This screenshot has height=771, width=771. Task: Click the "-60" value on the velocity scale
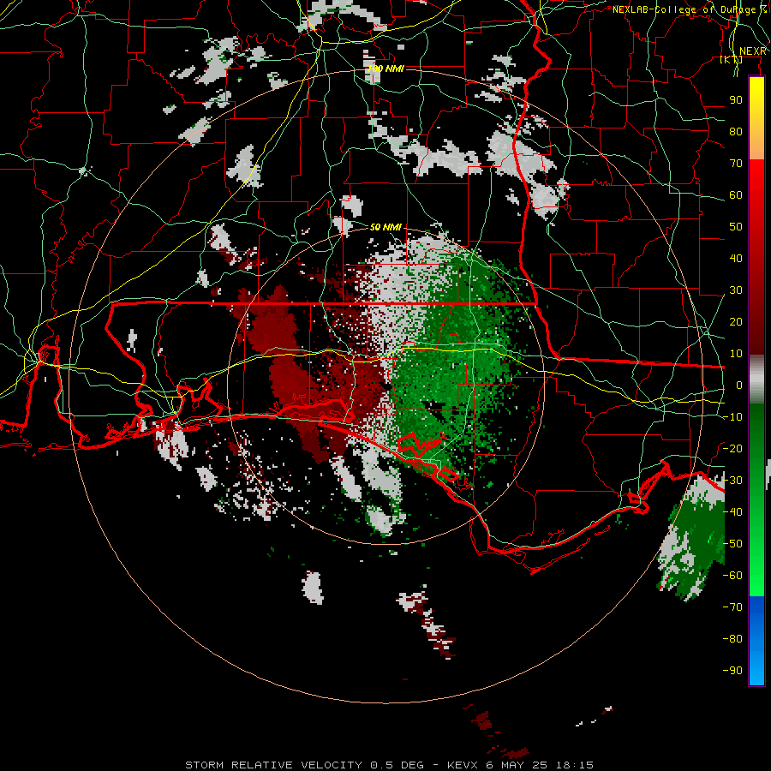point(732,576)
